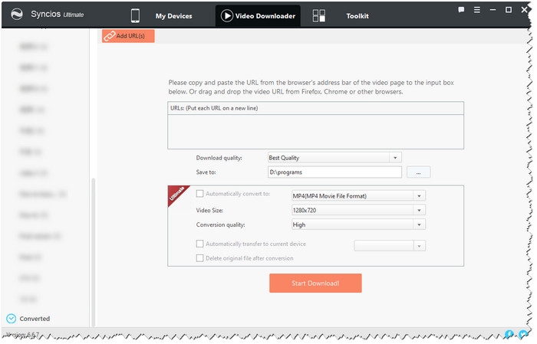Screen dimensions: 537x344
Task: Click the sidebar vertical scrollbar
Action: pyautogui.click(x=93, y=253)
